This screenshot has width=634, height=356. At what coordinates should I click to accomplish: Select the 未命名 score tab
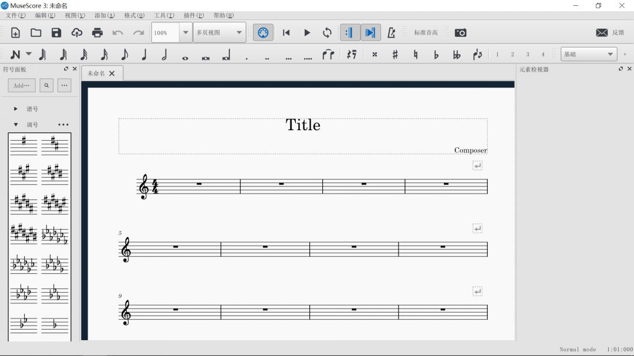point(96,73)
